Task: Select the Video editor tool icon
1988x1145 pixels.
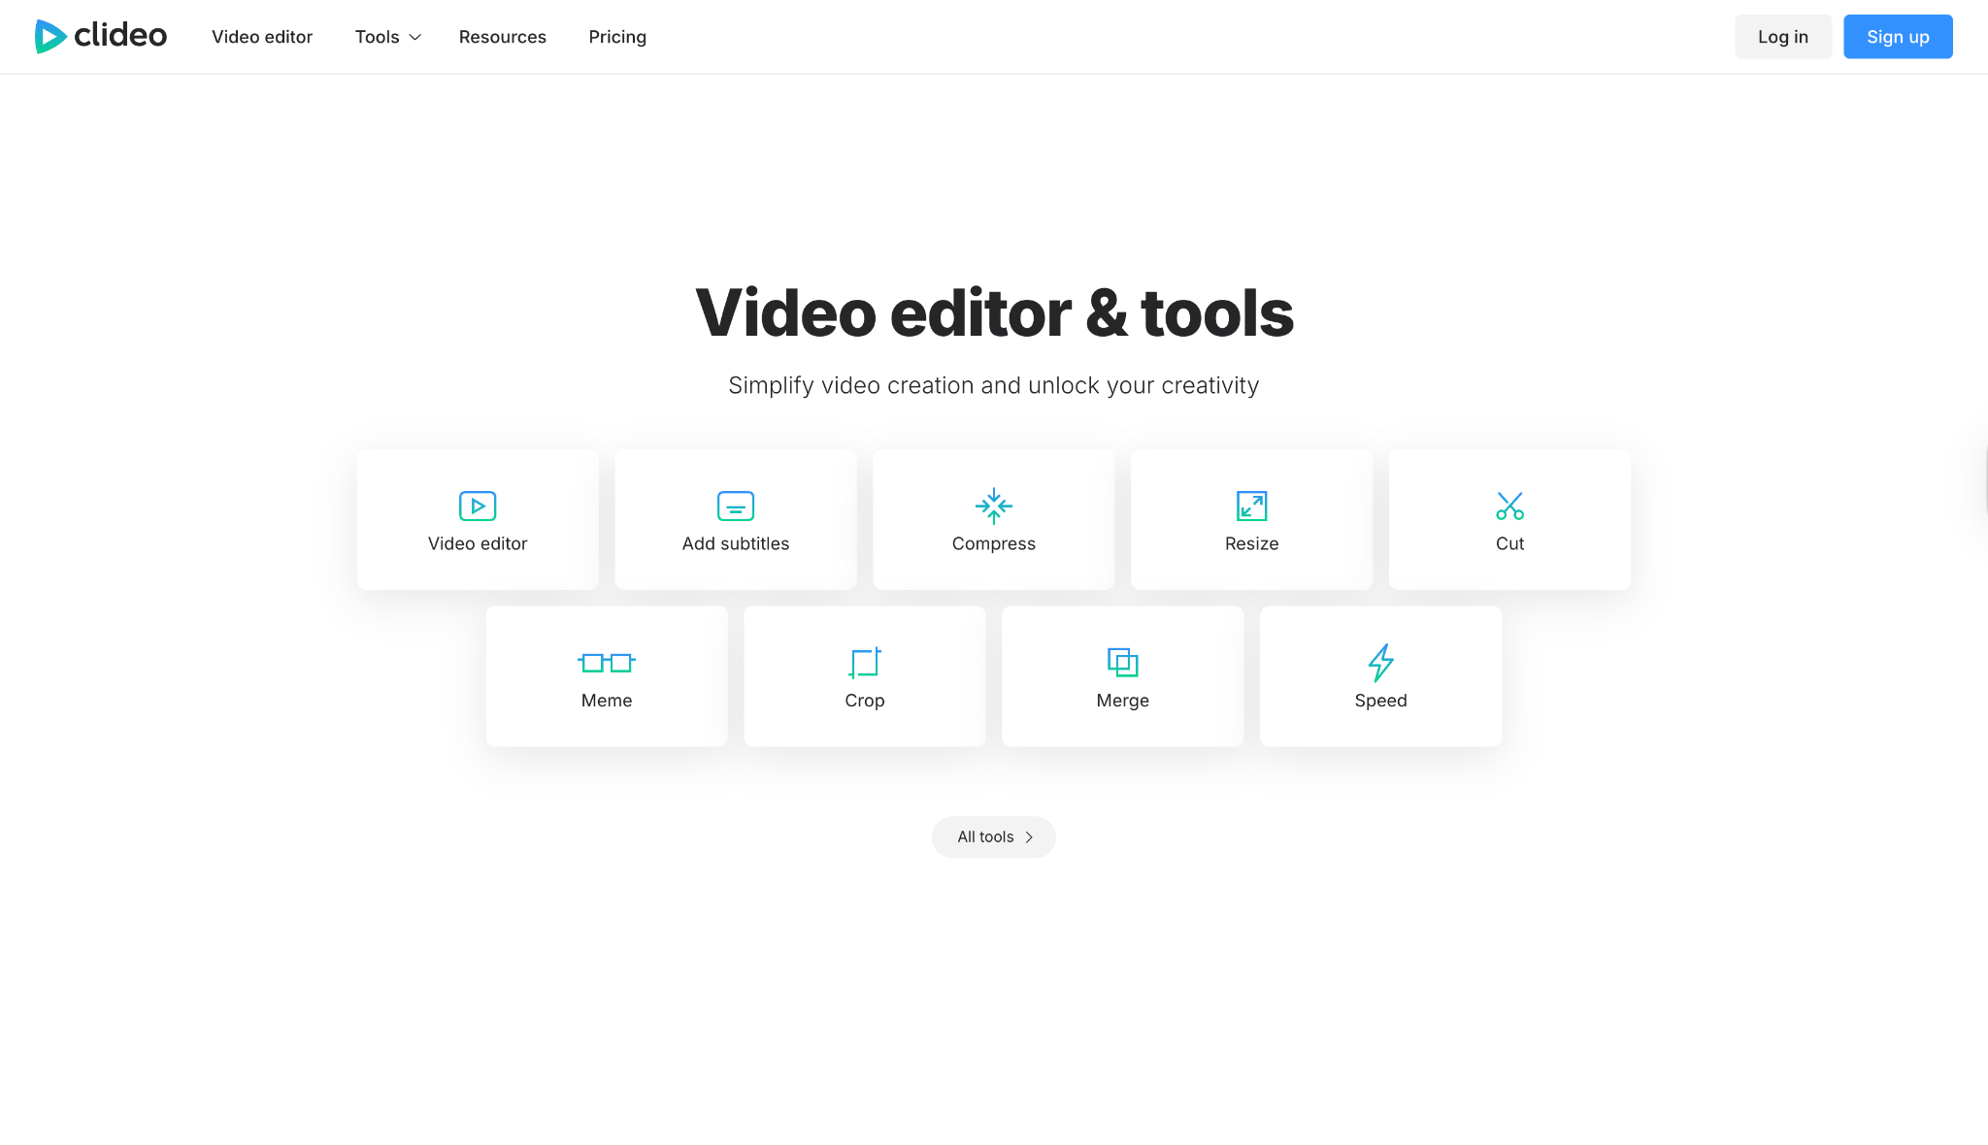Action: pyautogui.click(x=477, y=506)
